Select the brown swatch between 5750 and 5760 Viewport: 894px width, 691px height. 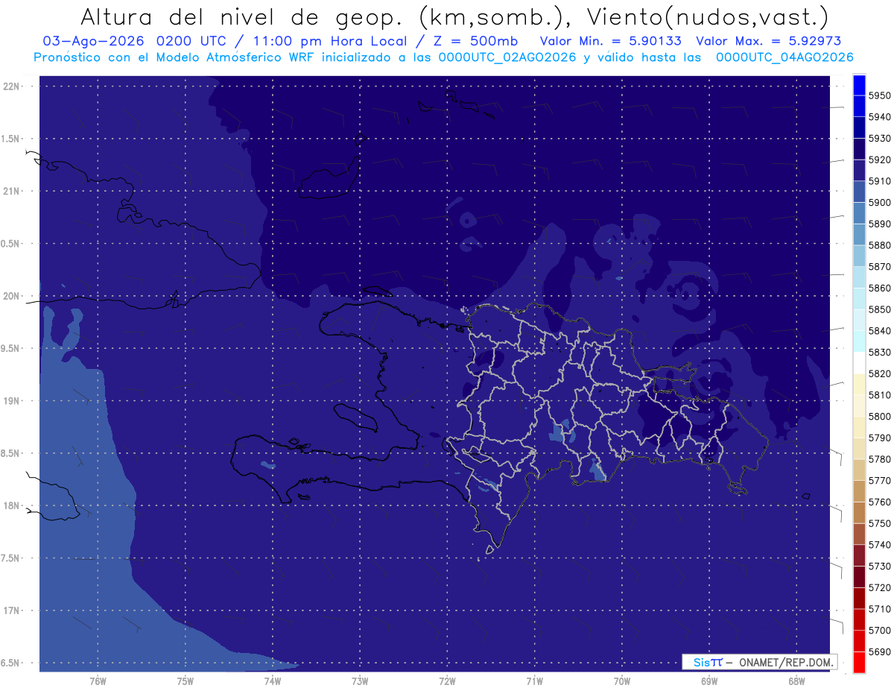[x=859, y=513]
